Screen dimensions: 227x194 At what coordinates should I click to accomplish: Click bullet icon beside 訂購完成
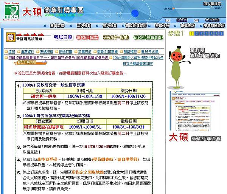click(76, 52)
